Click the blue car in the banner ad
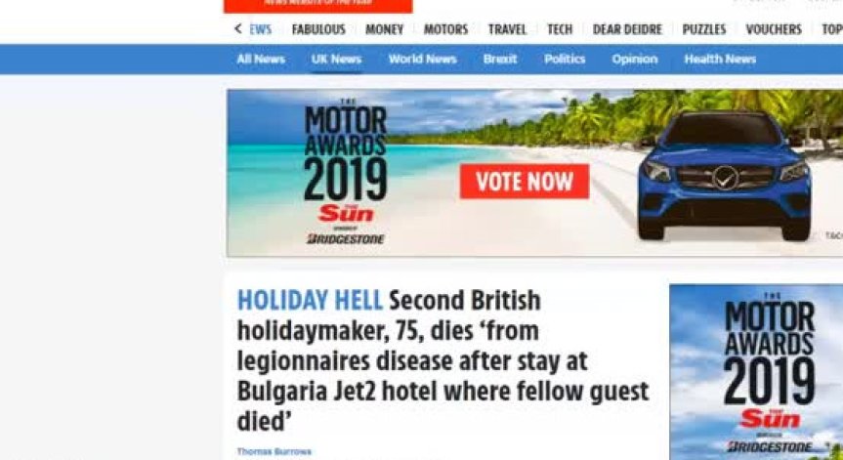Screen dimensions: 843x460 pos(724,175)
